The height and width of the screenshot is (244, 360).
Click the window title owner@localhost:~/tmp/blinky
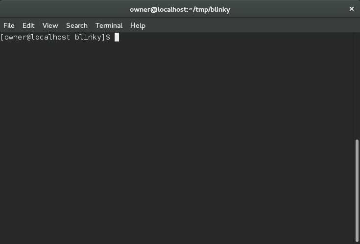click(180, 9)
